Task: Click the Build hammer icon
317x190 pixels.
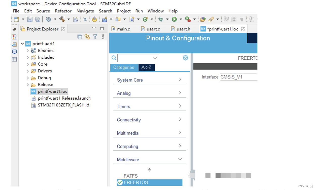Action: point(62,19)
